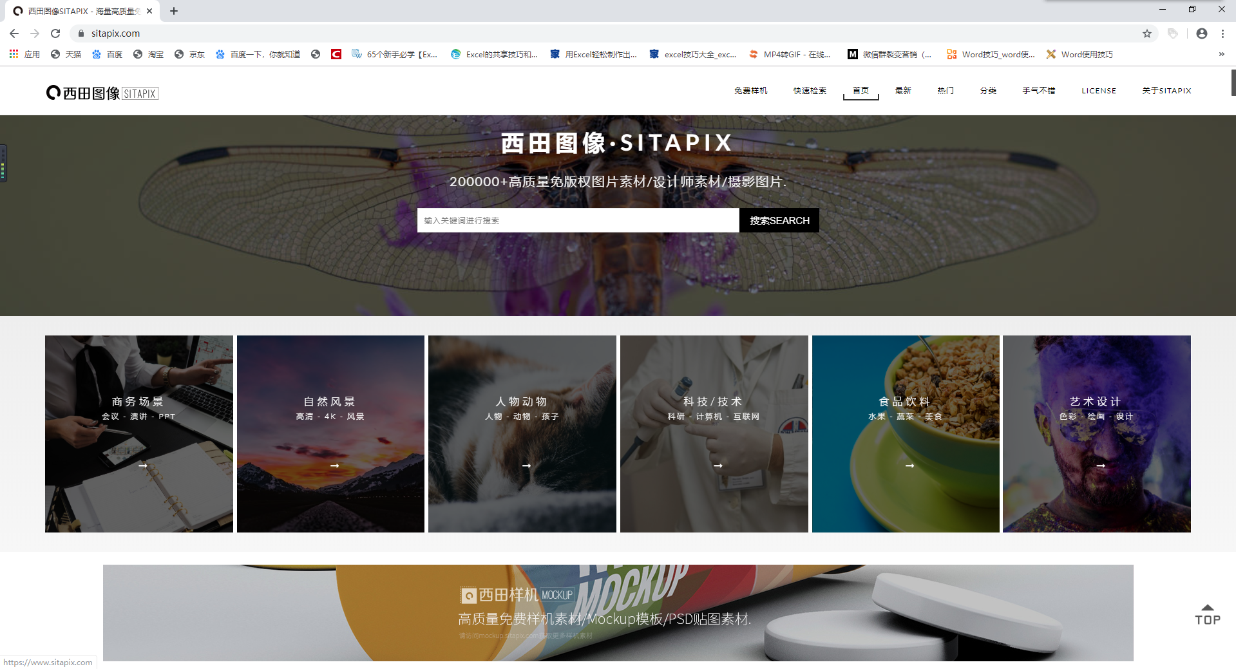
Task: Open the 应用 apps grid bookmark
Action: [24, 54]
